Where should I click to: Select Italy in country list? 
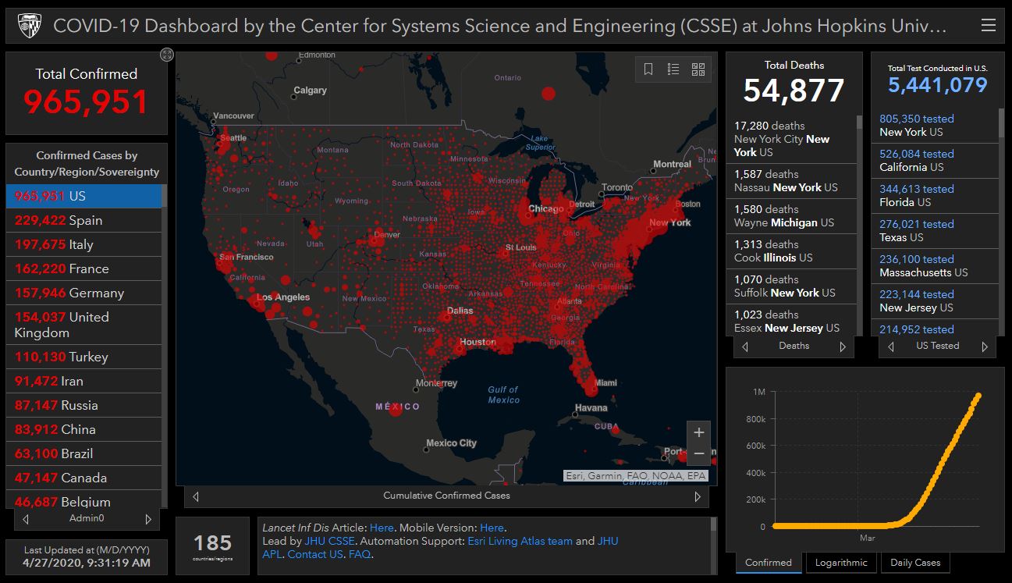(83, 244)
